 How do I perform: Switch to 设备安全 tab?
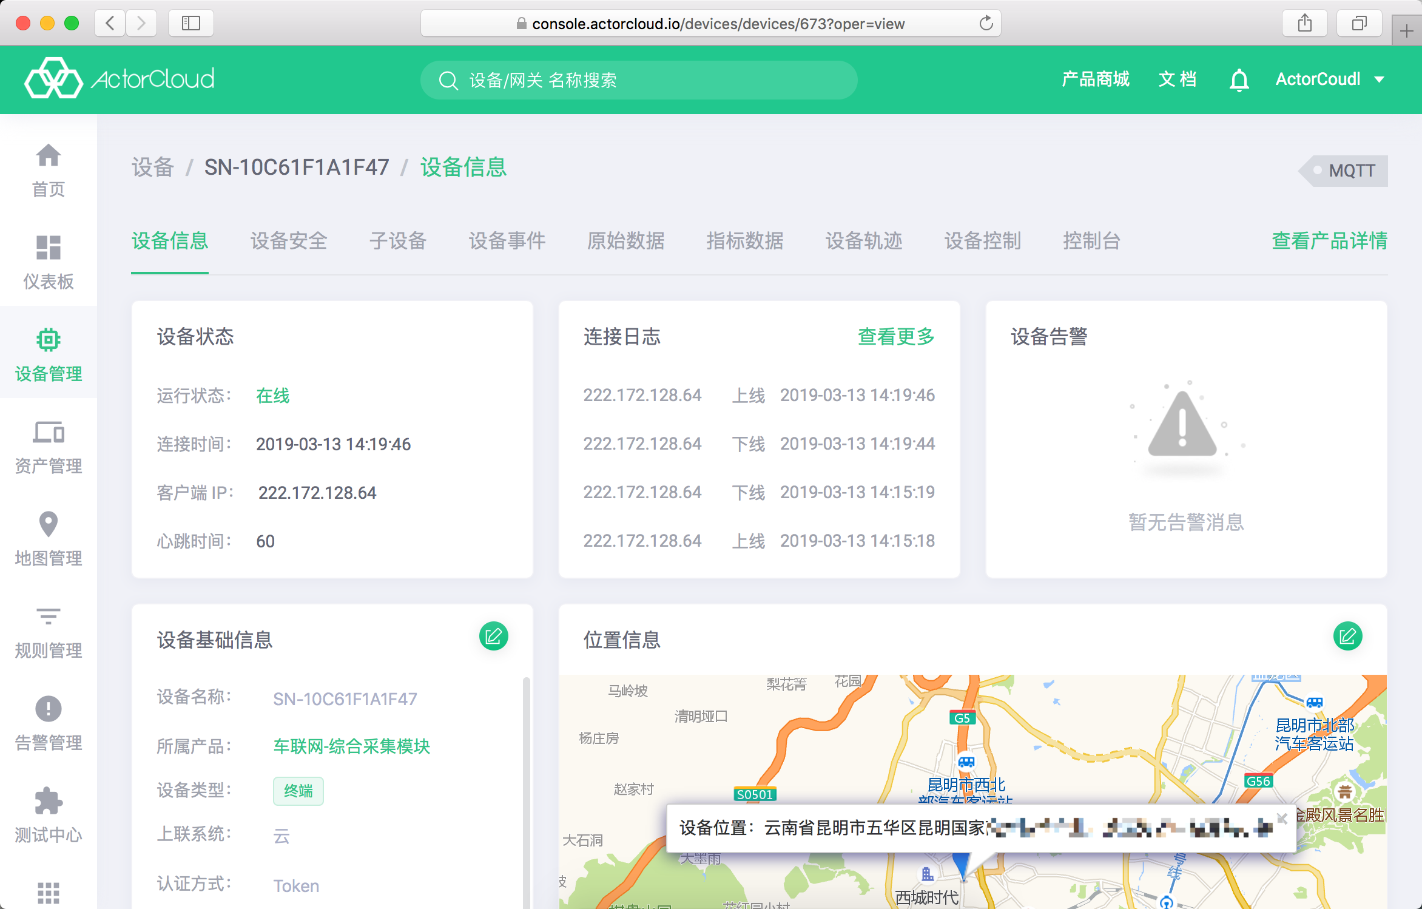pos(289,241)
